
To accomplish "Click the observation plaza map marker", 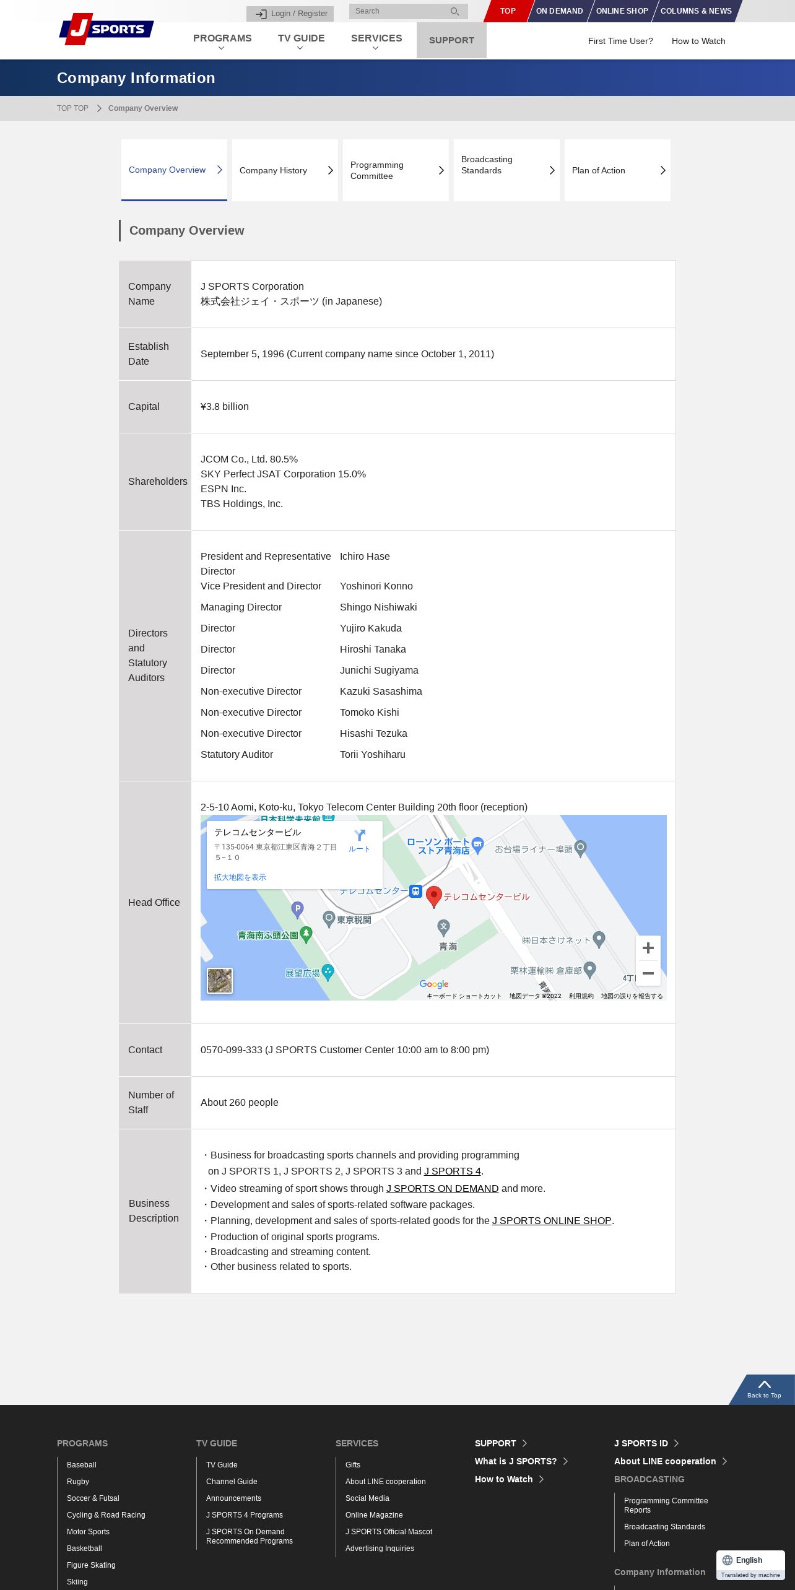I will click(x=328, y=973).
